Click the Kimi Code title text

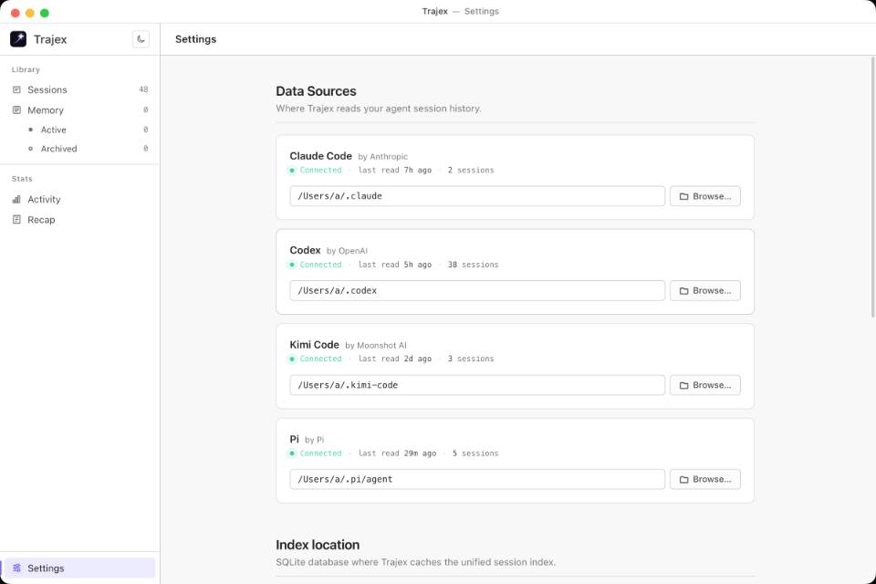pyautogui.click(x=314, y=345)
